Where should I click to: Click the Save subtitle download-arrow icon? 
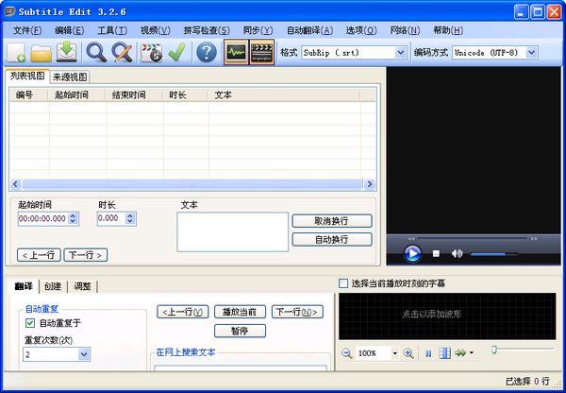click(x=67, y=53)
